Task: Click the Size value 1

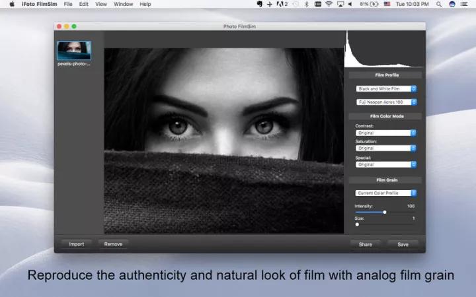Action: 413,218
